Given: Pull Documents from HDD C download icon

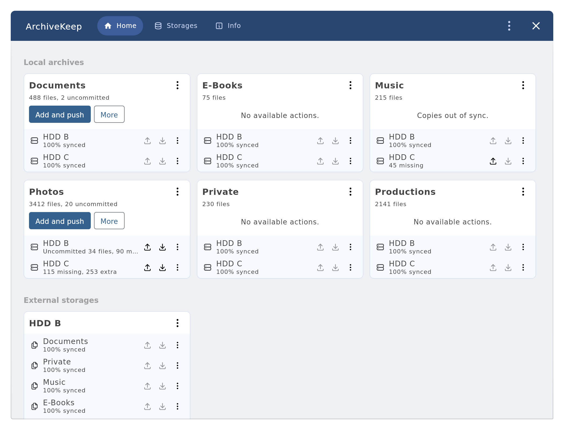Looking at the screenshot, I should (162, 161).
